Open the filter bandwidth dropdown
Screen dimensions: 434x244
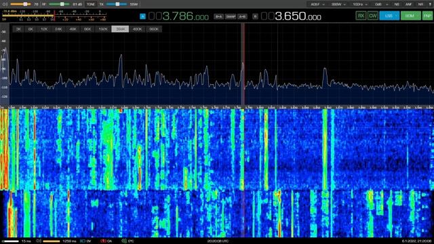(338, 5)
